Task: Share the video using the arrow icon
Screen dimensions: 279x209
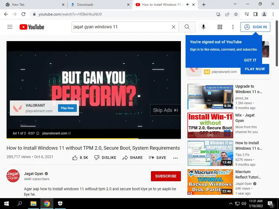Action: coord(125,158)
